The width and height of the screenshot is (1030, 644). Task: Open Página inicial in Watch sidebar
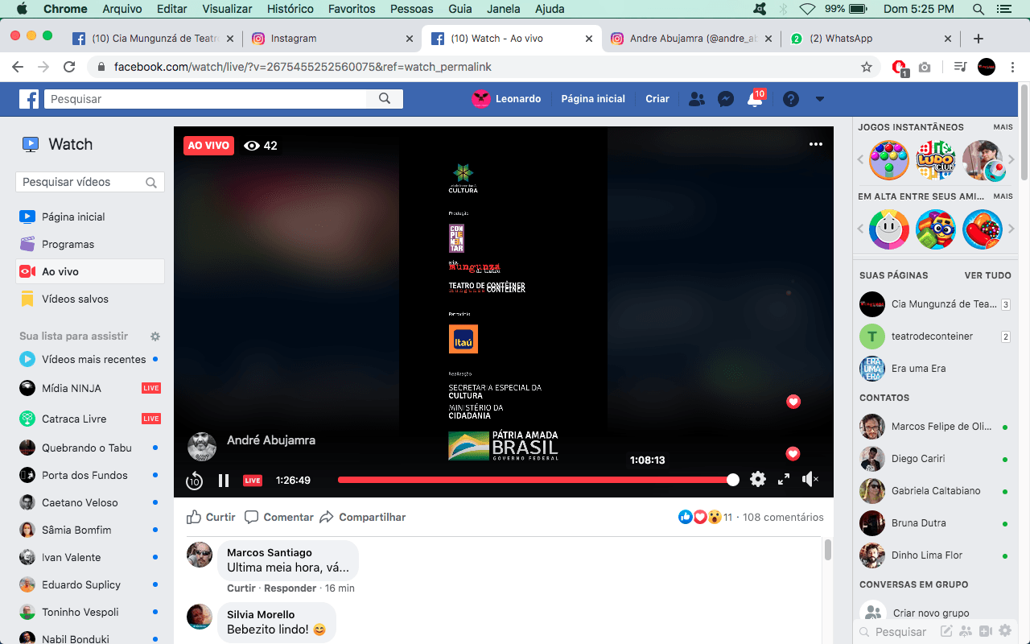[x=90, y=217]
